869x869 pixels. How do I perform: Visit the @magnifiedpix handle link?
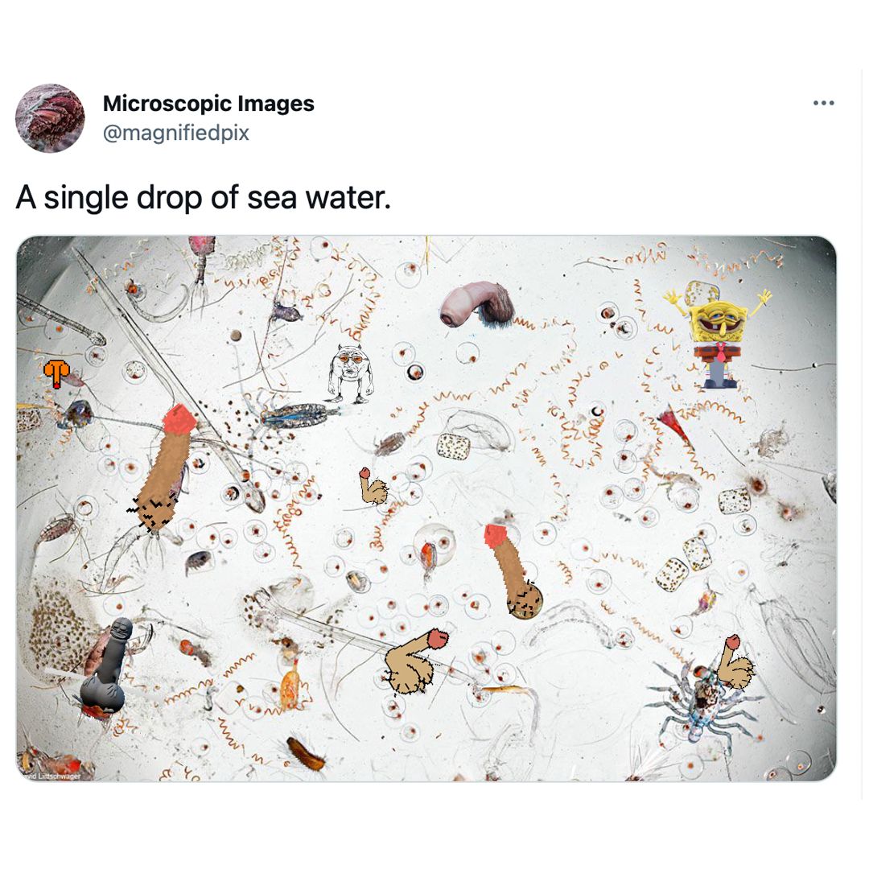tap(176, 133)
